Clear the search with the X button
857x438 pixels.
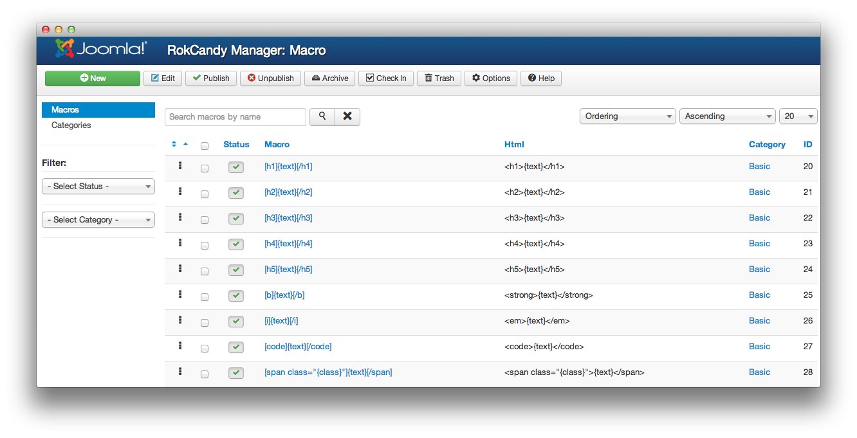pyautogui.click(x=347, y=116)
